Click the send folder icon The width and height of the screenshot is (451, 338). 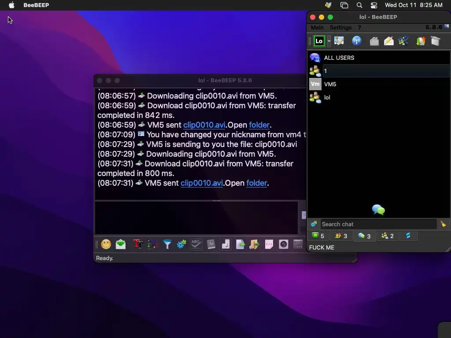254,244
